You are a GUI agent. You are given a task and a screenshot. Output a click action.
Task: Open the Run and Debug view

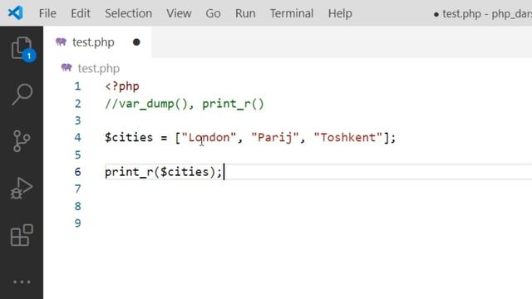pyautogui.click(x=22, y=189)
